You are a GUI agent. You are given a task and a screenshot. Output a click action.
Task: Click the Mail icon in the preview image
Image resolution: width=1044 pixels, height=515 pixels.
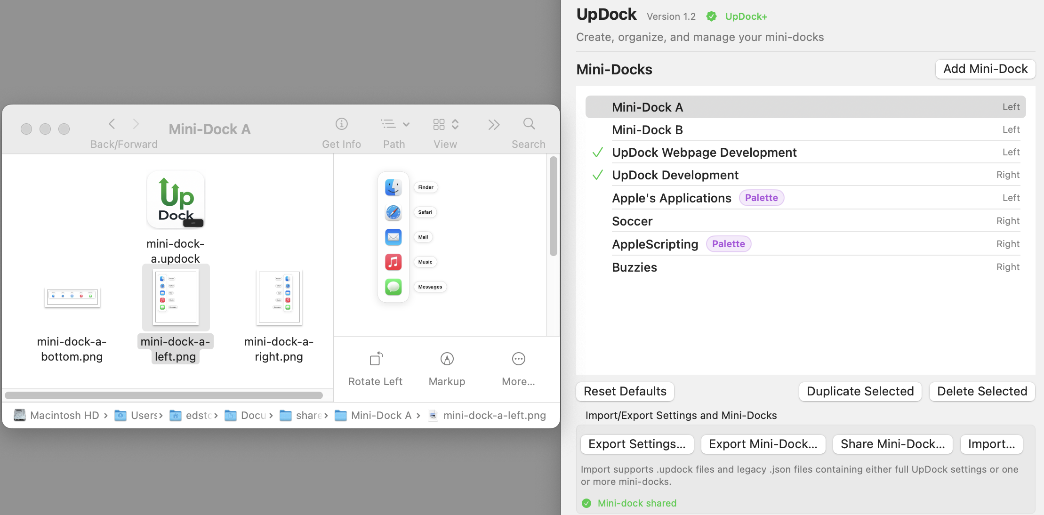[x=394, y=237]
